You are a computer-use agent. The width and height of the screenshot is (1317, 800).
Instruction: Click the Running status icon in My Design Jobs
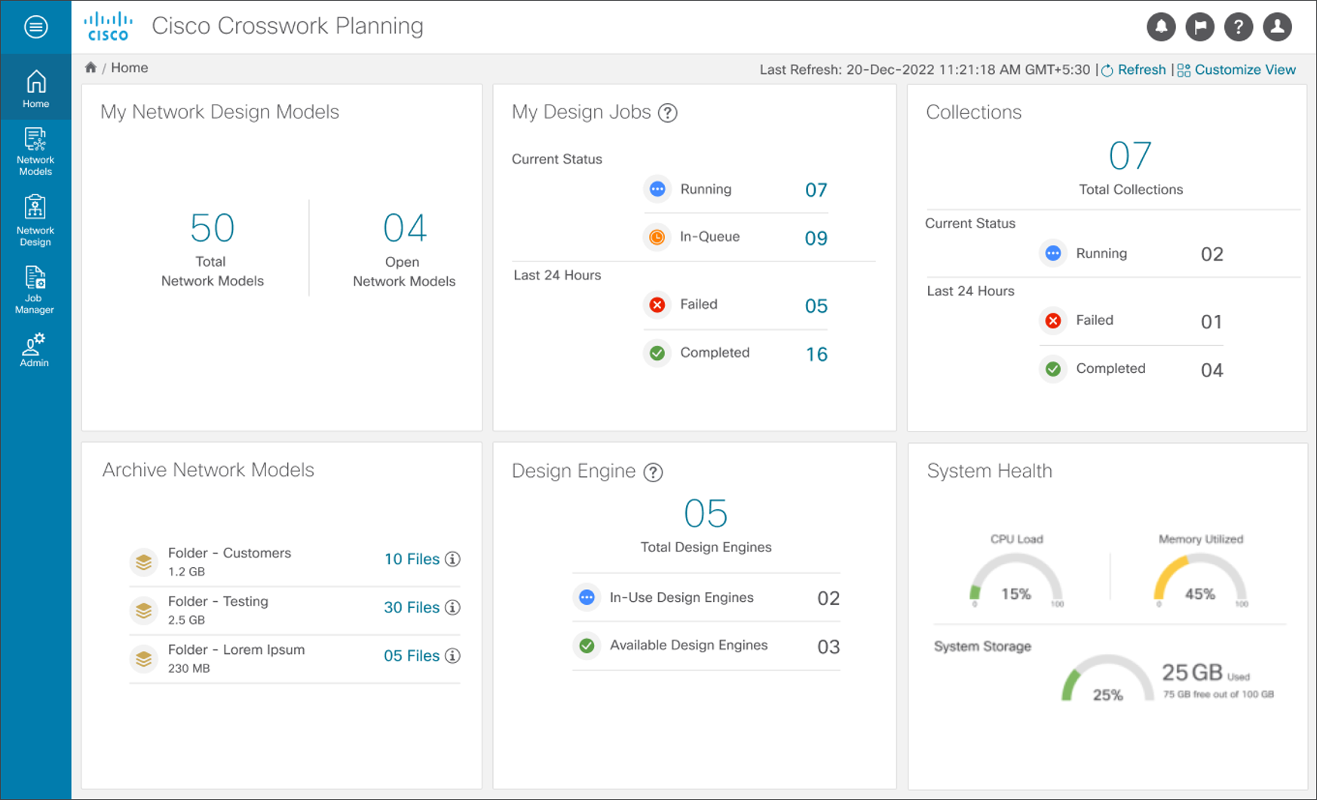click(657, 189)
